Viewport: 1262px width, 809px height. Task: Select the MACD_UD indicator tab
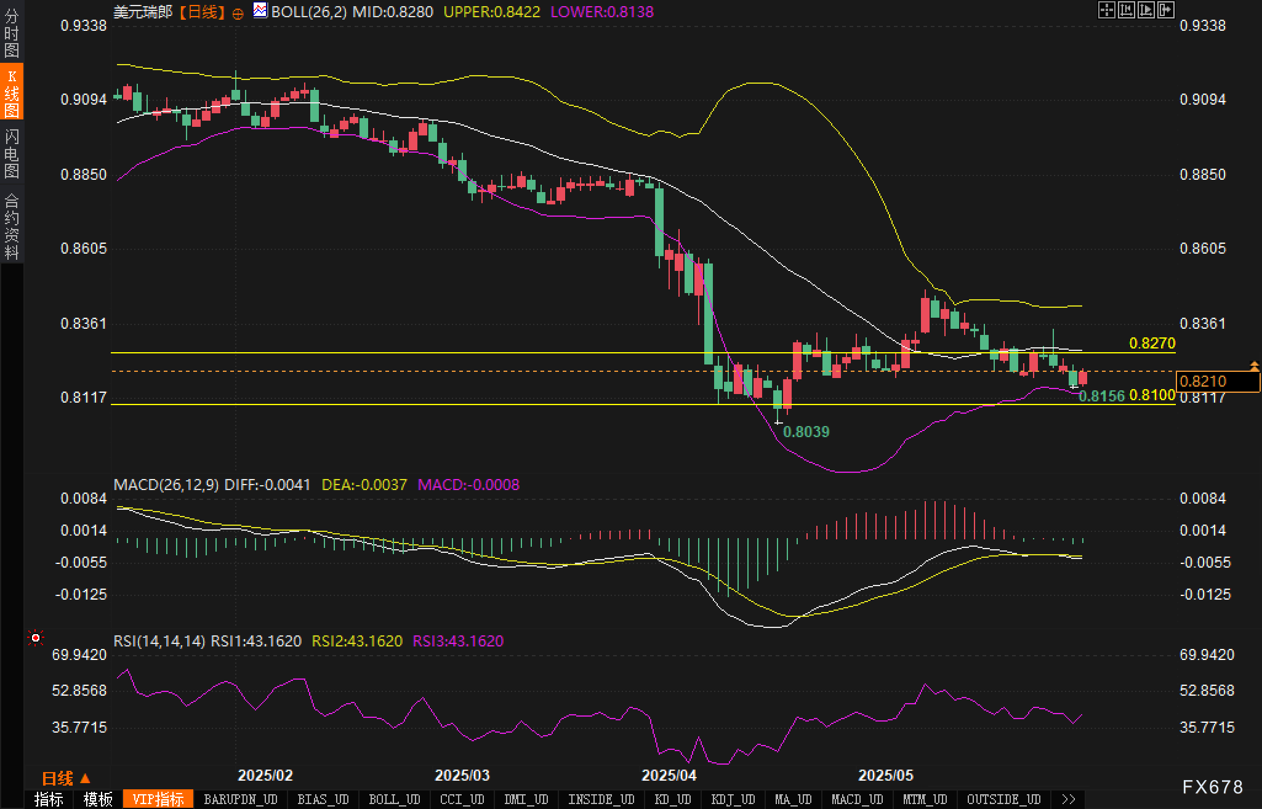point(857,799)
